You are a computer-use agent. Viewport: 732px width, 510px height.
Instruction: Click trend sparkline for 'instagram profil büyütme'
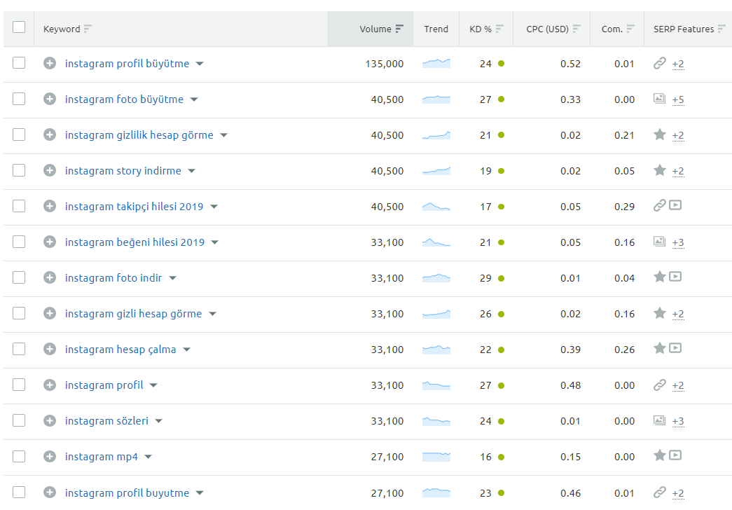pos(436,63)
